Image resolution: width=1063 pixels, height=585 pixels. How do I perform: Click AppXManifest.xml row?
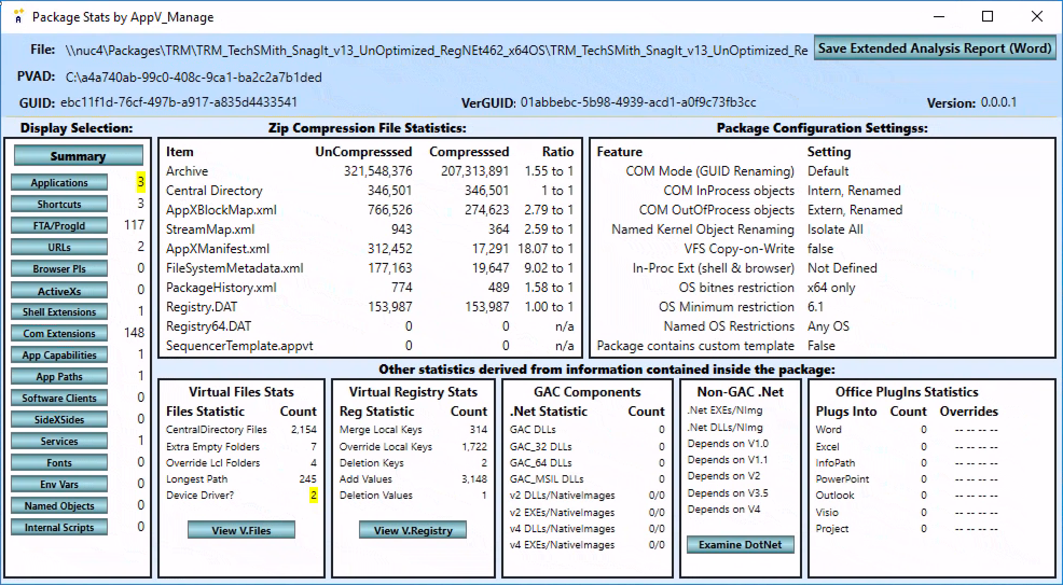[370, 249]
